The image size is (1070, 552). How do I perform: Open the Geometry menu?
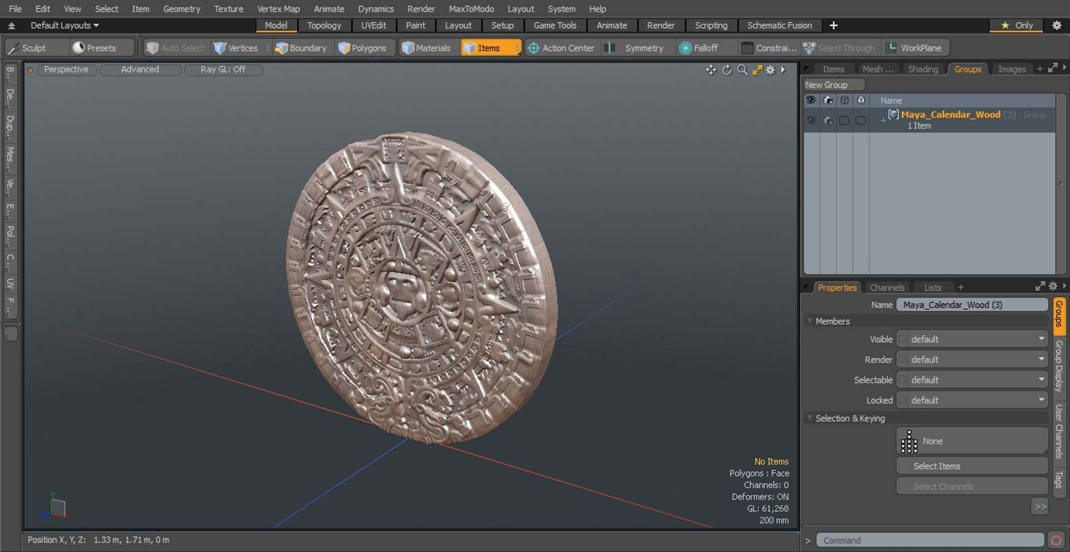182,9
